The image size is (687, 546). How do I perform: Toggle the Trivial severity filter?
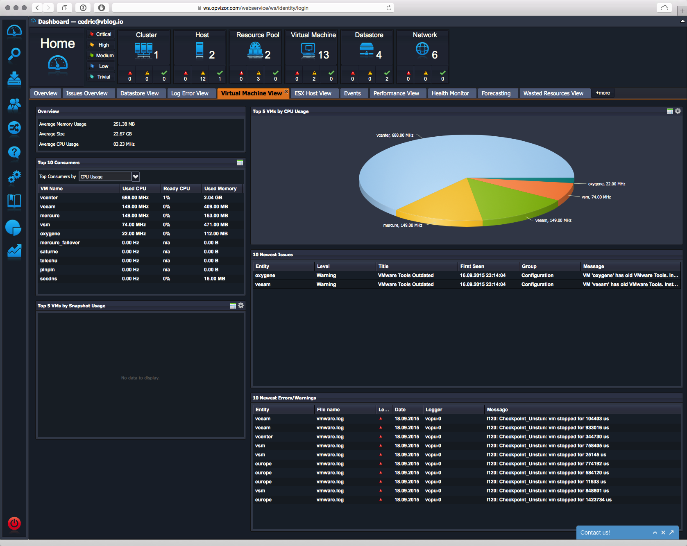tap(101, 77)
